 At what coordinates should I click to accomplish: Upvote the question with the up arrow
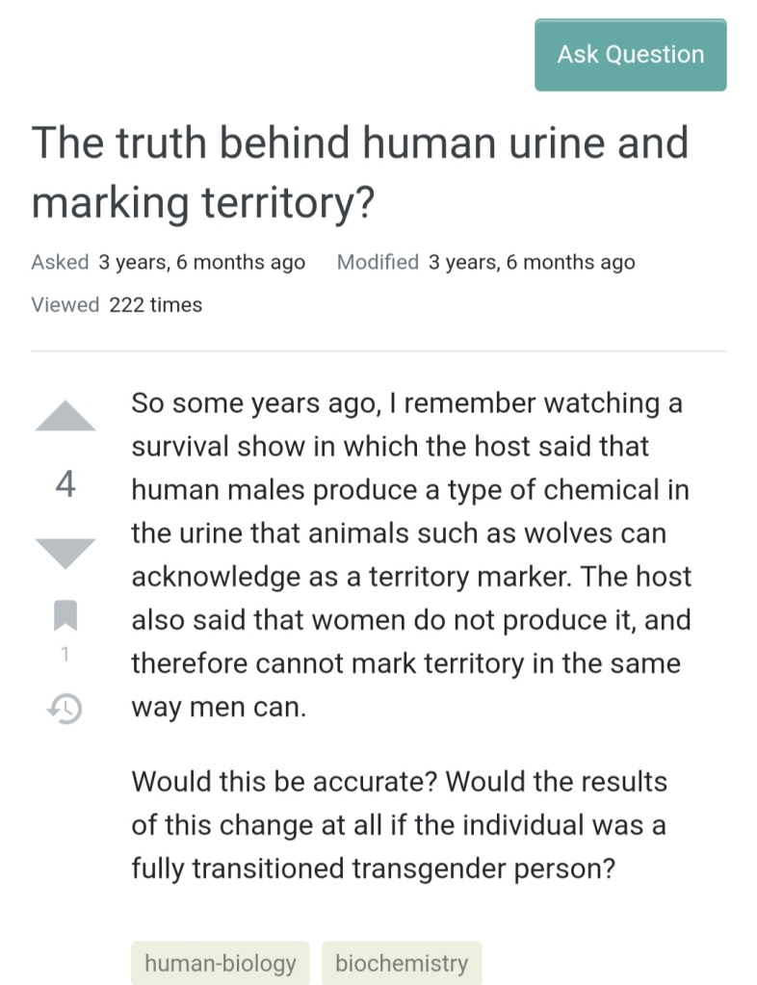pos(65,415)
